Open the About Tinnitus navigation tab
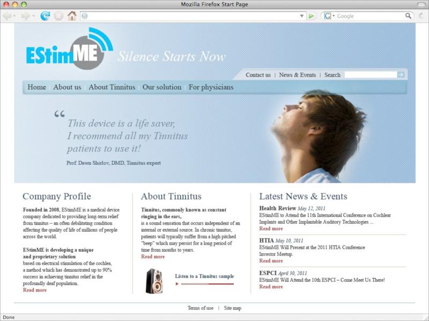The image size is (429, 321). (x=112, y=87)
